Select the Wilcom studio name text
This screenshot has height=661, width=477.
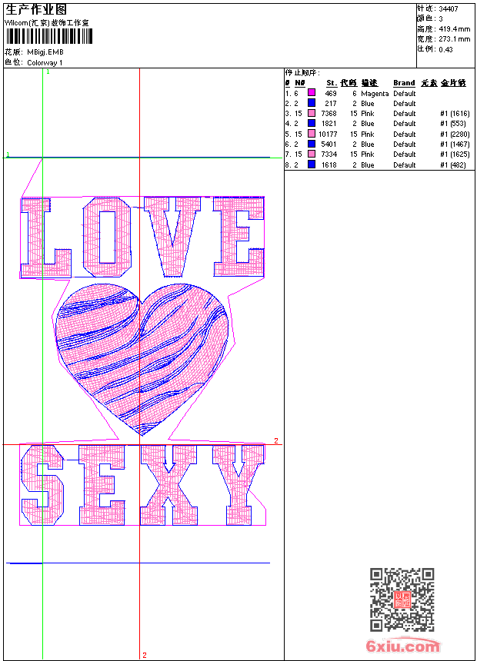(x=47, y=23)
